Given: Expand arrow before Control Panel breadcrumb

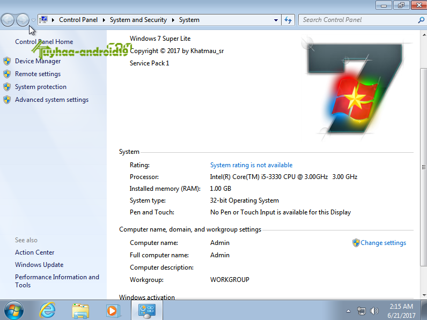Looking at the screenshot, I should coord(53,20).
